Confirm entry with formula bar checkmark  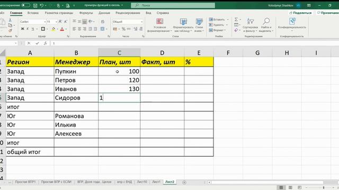coord(37,43)
